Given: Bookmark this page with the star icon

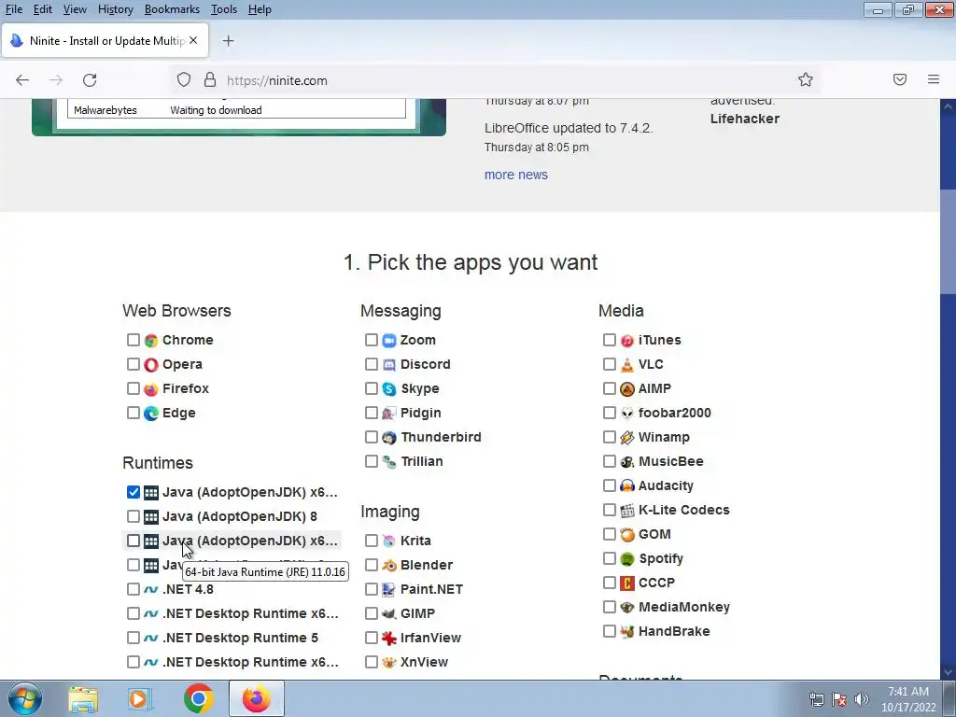Looking at the screenshot, I should [806, 80].
